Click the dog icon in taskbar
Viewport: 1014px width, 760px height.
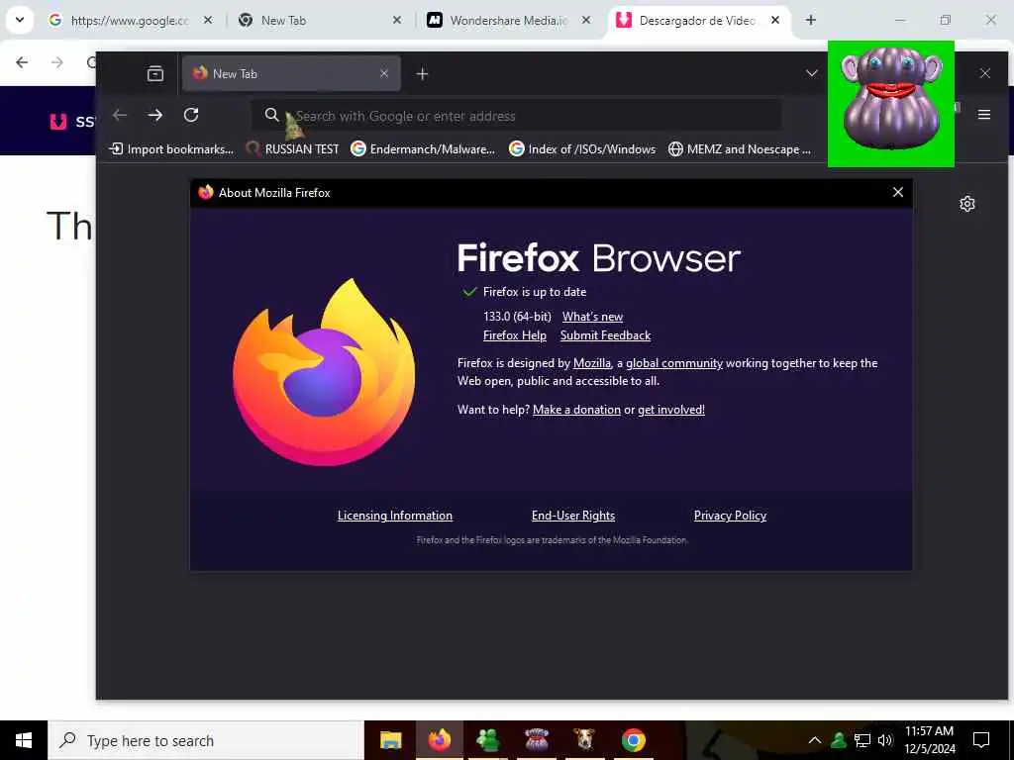pos(584,740)
